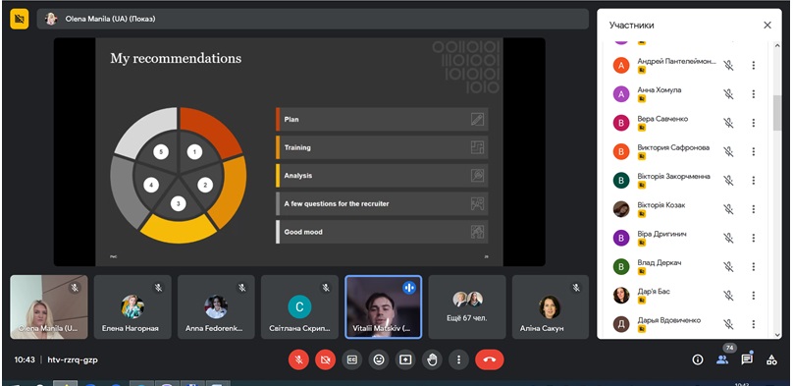Click Vitalii Matskiv's video thumbnail
This screenshot has height=386, width=793.
383,307
